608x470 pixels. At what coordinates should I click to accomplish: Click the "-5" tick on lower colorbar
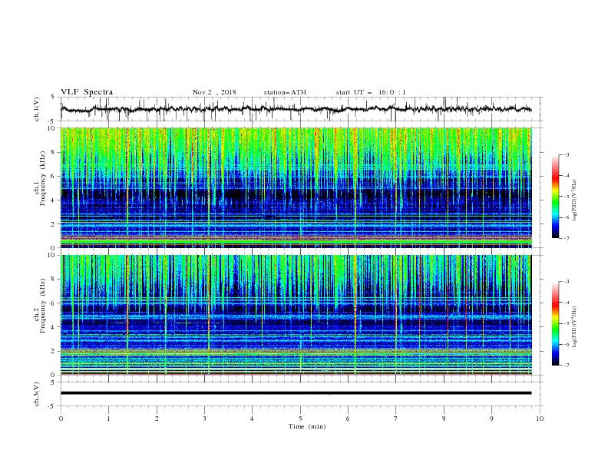[566, 323]
